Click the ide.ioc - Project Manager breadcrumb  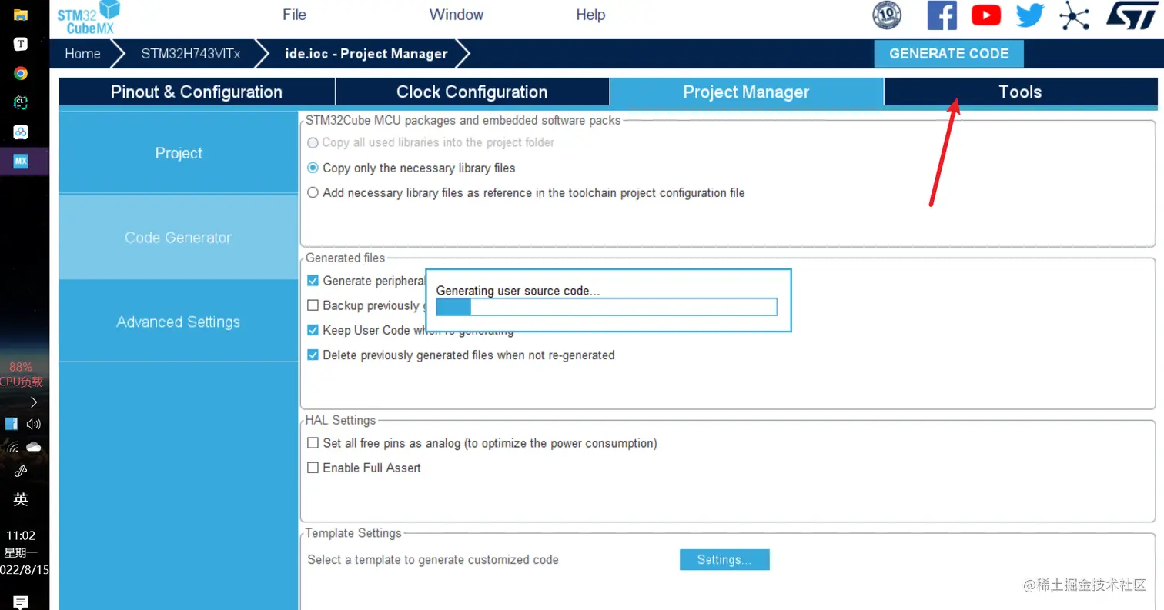(366, 54)
